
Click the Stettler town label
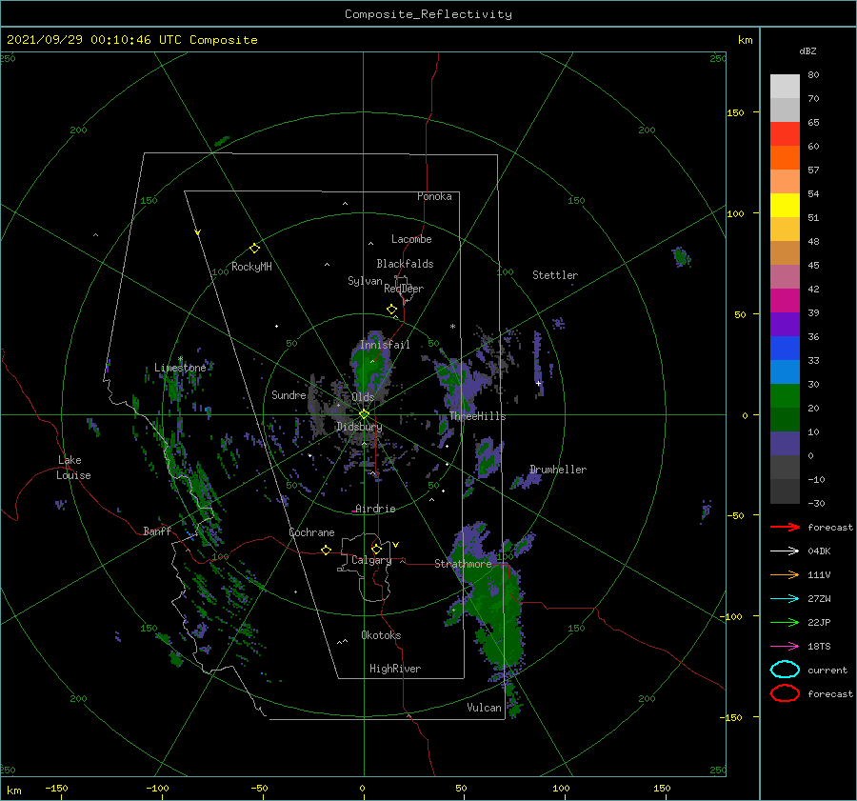click(x=555, y=275)
